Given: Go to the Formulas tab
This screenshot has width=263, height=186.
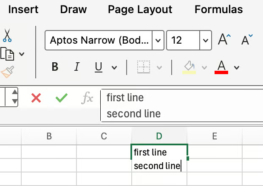Looking at the screenshot, I should coord(218,9).
